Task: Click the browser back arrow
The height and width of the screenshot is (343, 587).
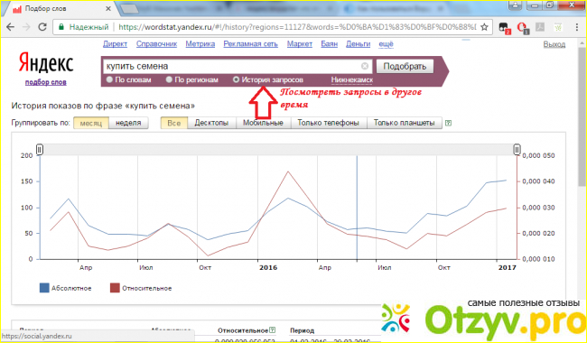Action: 11,27
